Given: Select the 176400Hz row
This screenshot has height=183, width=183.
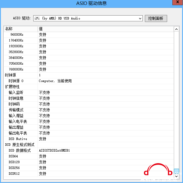Looking at the screenshot, I should 89,41.
